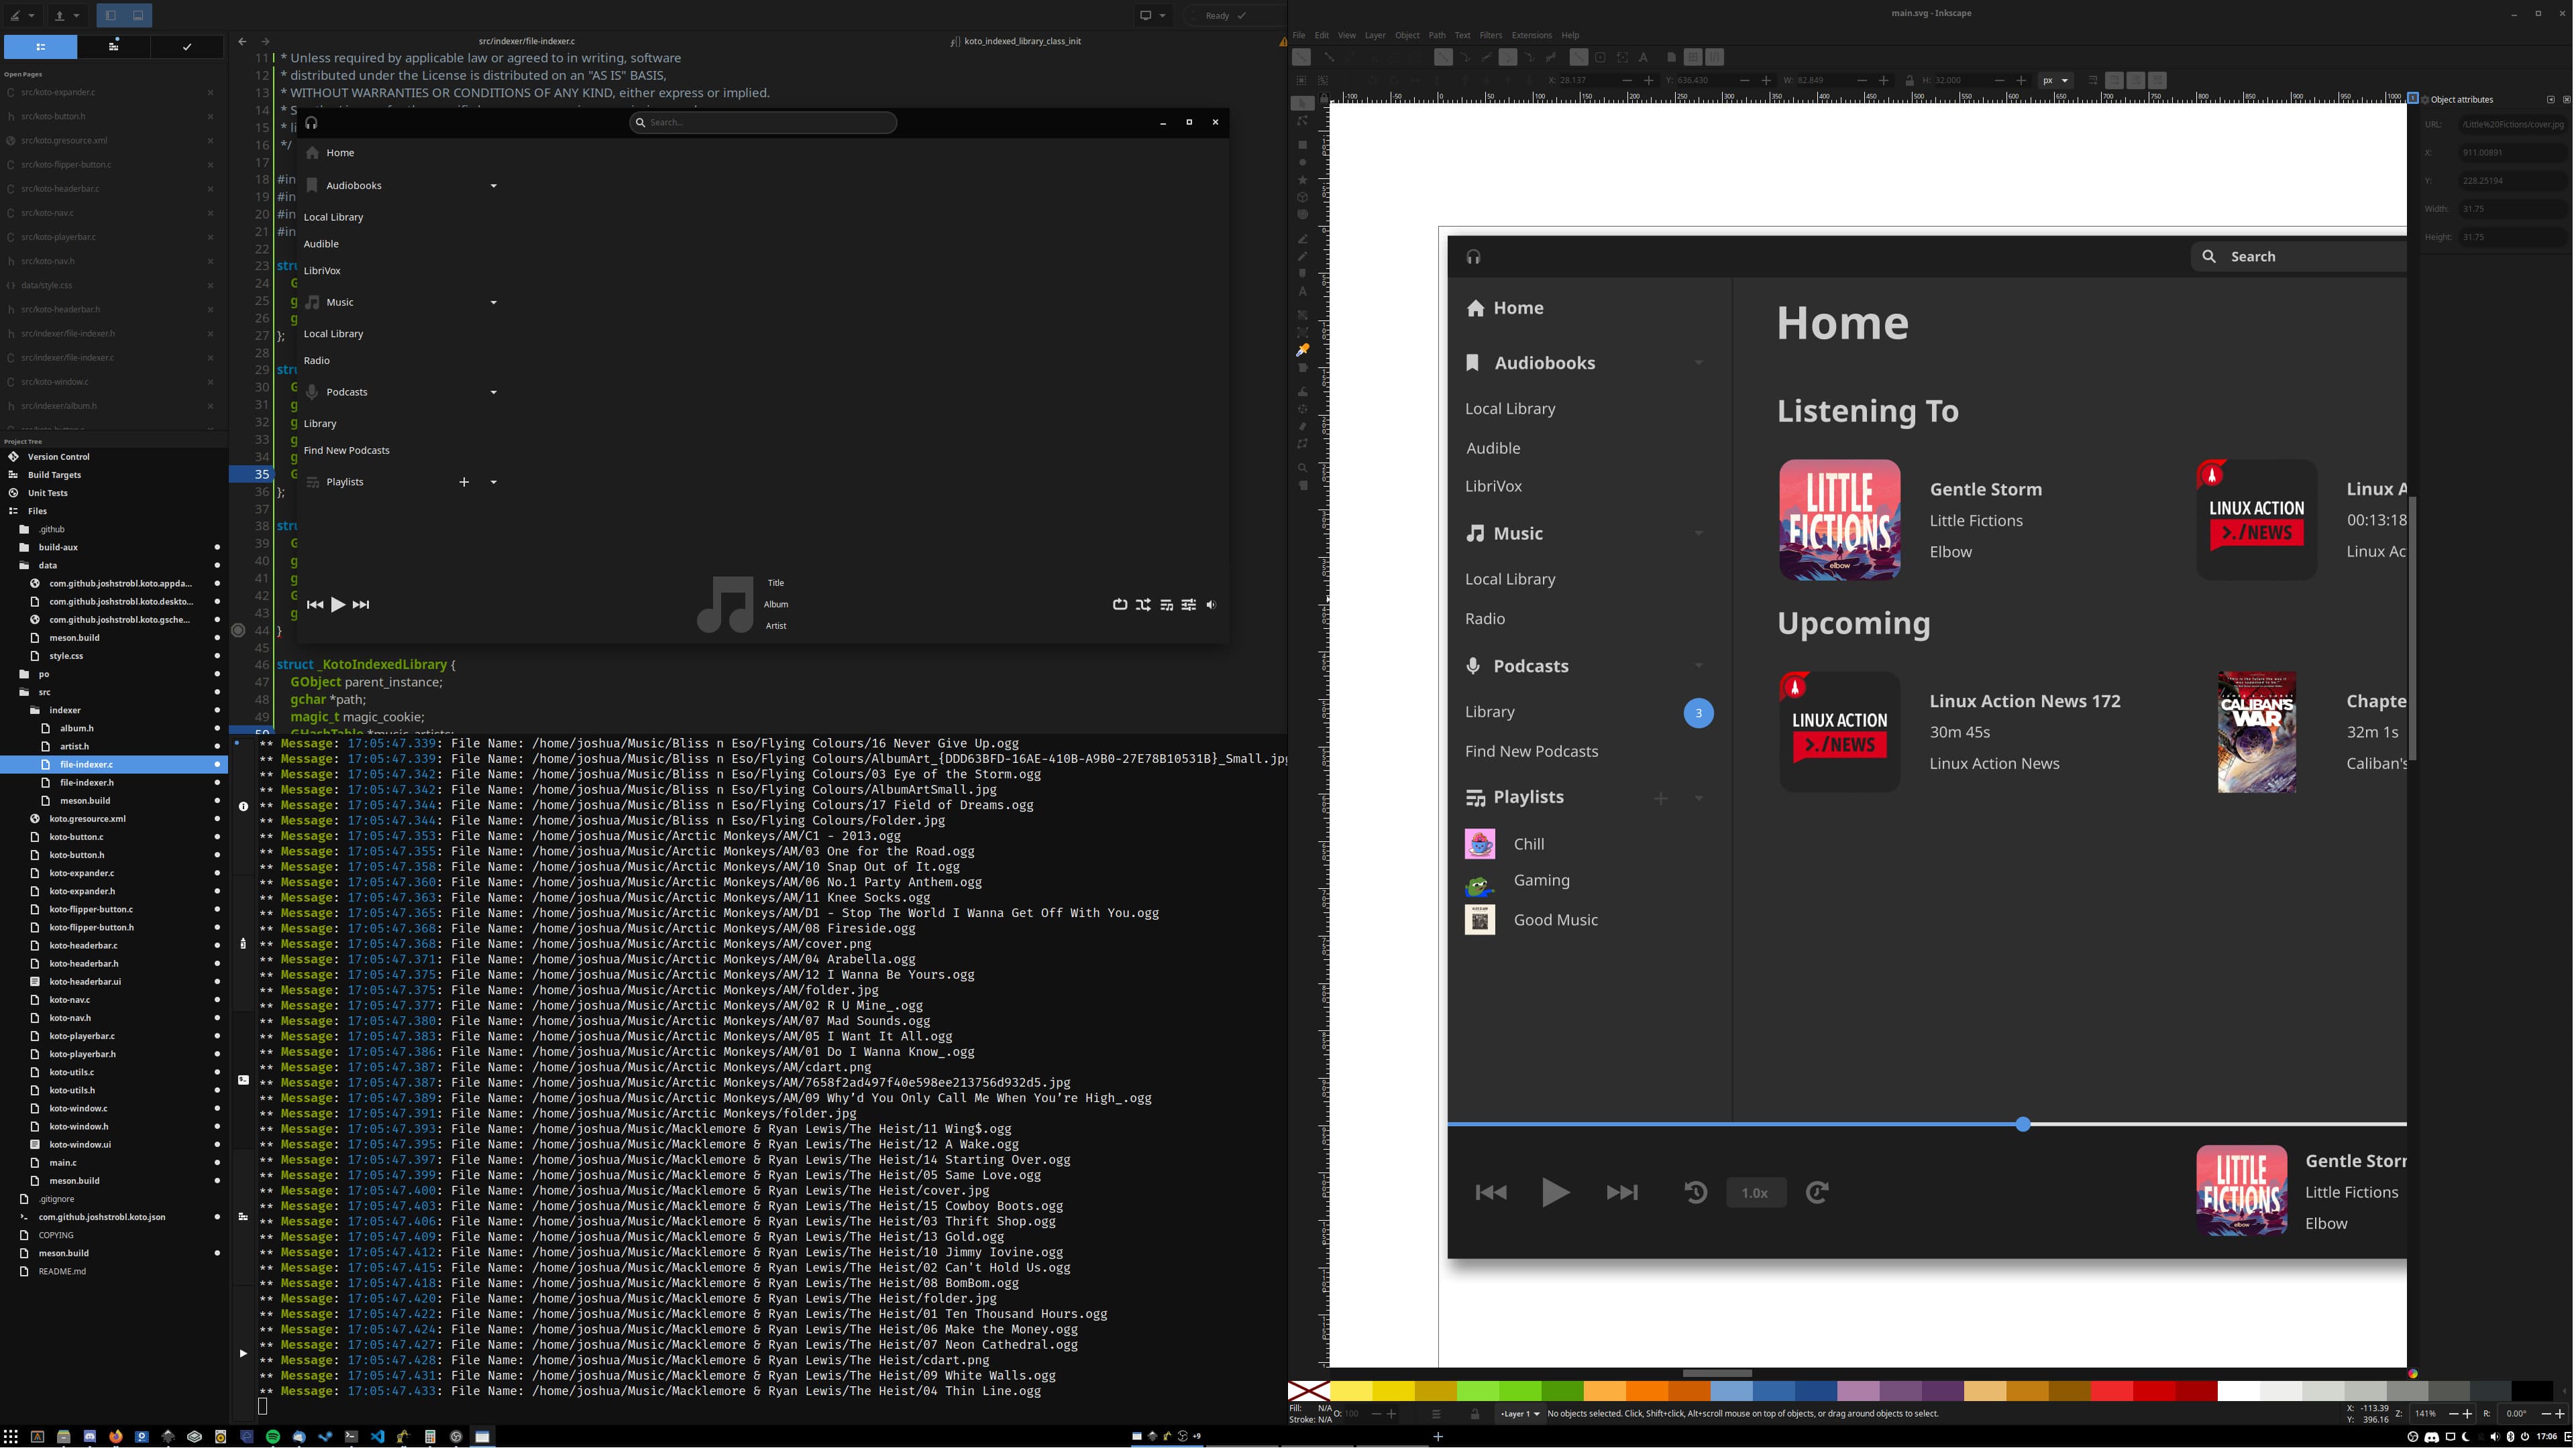Image resolution: width=2576 pixels, height=1448 pixels.
Task: Open the Layer 1 dropdown selector
Action: pyautogui.click(x=1520, y=1414)
